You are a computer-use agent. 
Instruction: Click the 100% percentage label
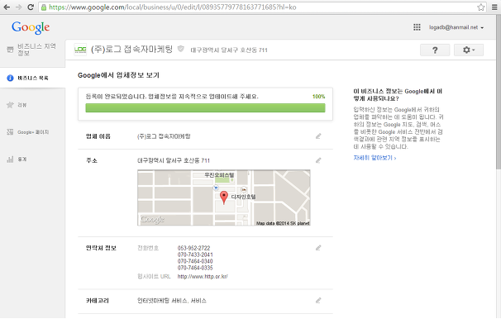coord(318,97)
